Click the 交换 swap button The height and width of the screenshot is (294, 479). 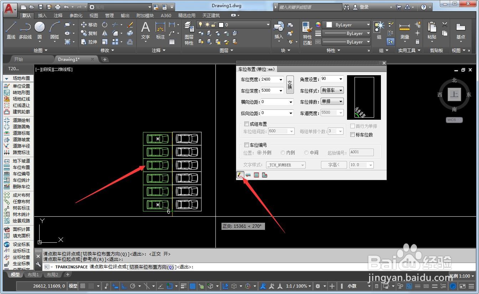point(290,85)
